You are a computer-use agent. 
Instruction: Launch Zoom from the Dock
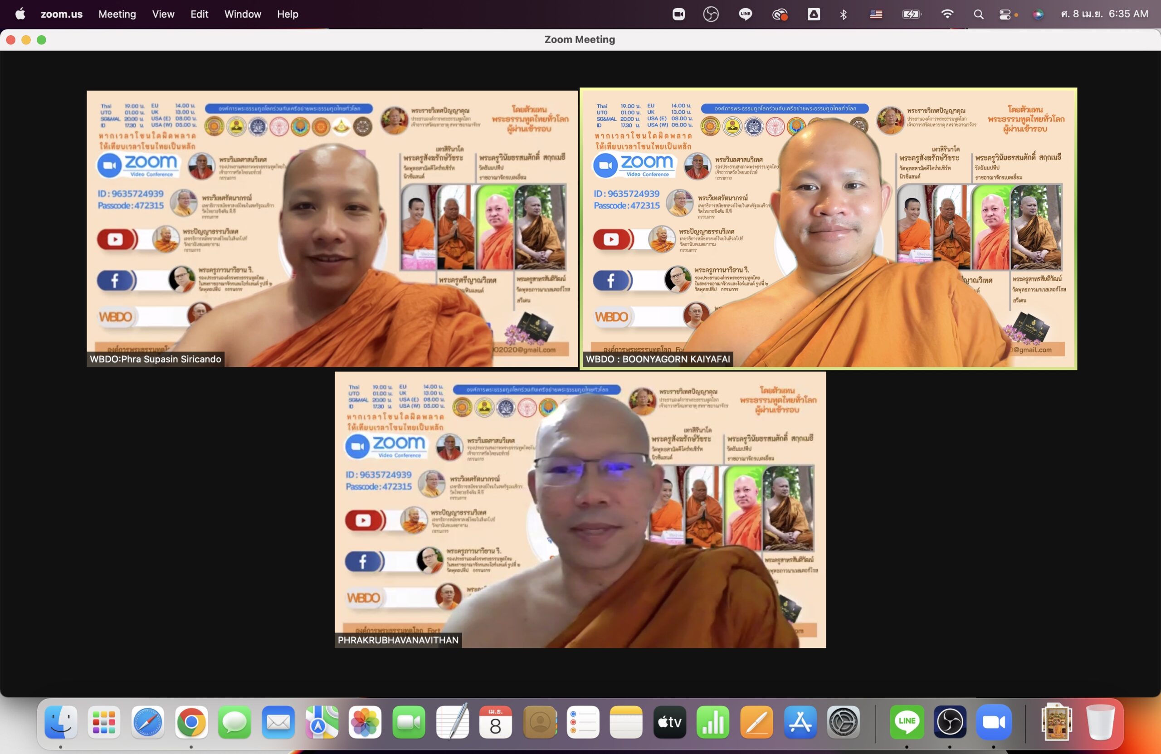tap(993, 722)
